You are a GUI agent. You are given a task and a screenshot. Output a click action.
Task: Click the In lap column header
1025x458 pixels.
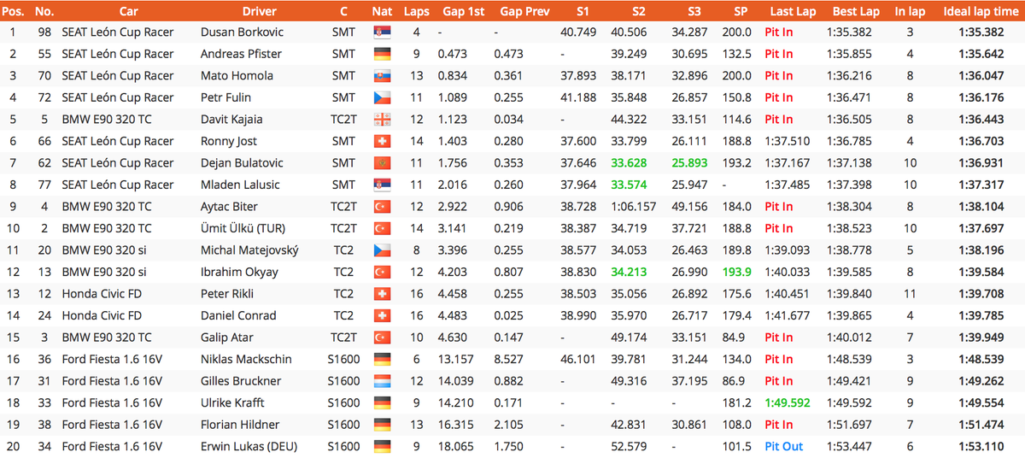point(910,11)
